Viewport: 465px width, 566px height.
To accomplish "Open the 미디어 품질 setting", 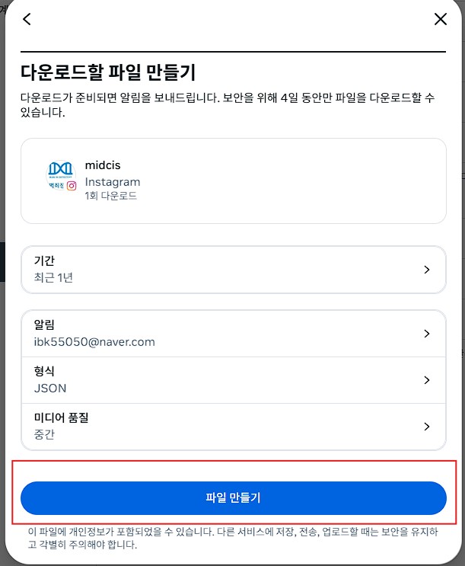I will tap(234, 427).
